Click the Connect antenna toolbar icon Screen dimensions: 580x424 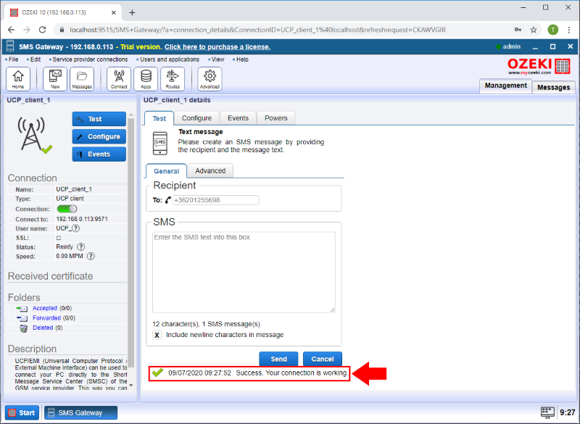119,78
